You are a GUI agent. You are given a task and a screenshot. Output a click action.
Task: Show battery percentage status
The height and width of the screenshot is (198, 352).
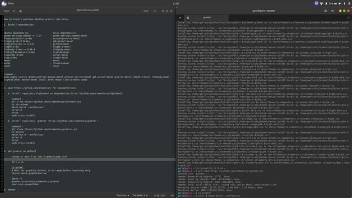(333, 4)
